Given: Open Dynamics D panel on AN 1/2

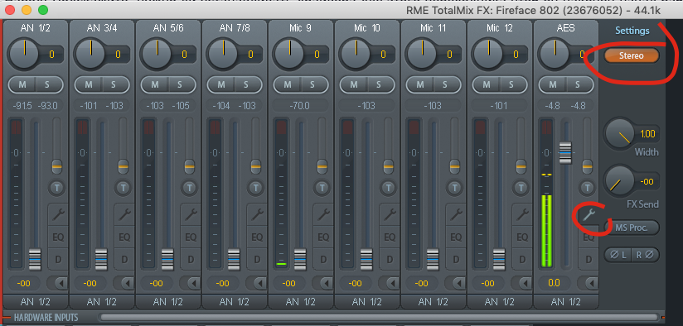Looking at the screenshot, I should pyautogui.click(x=58, y=260).
